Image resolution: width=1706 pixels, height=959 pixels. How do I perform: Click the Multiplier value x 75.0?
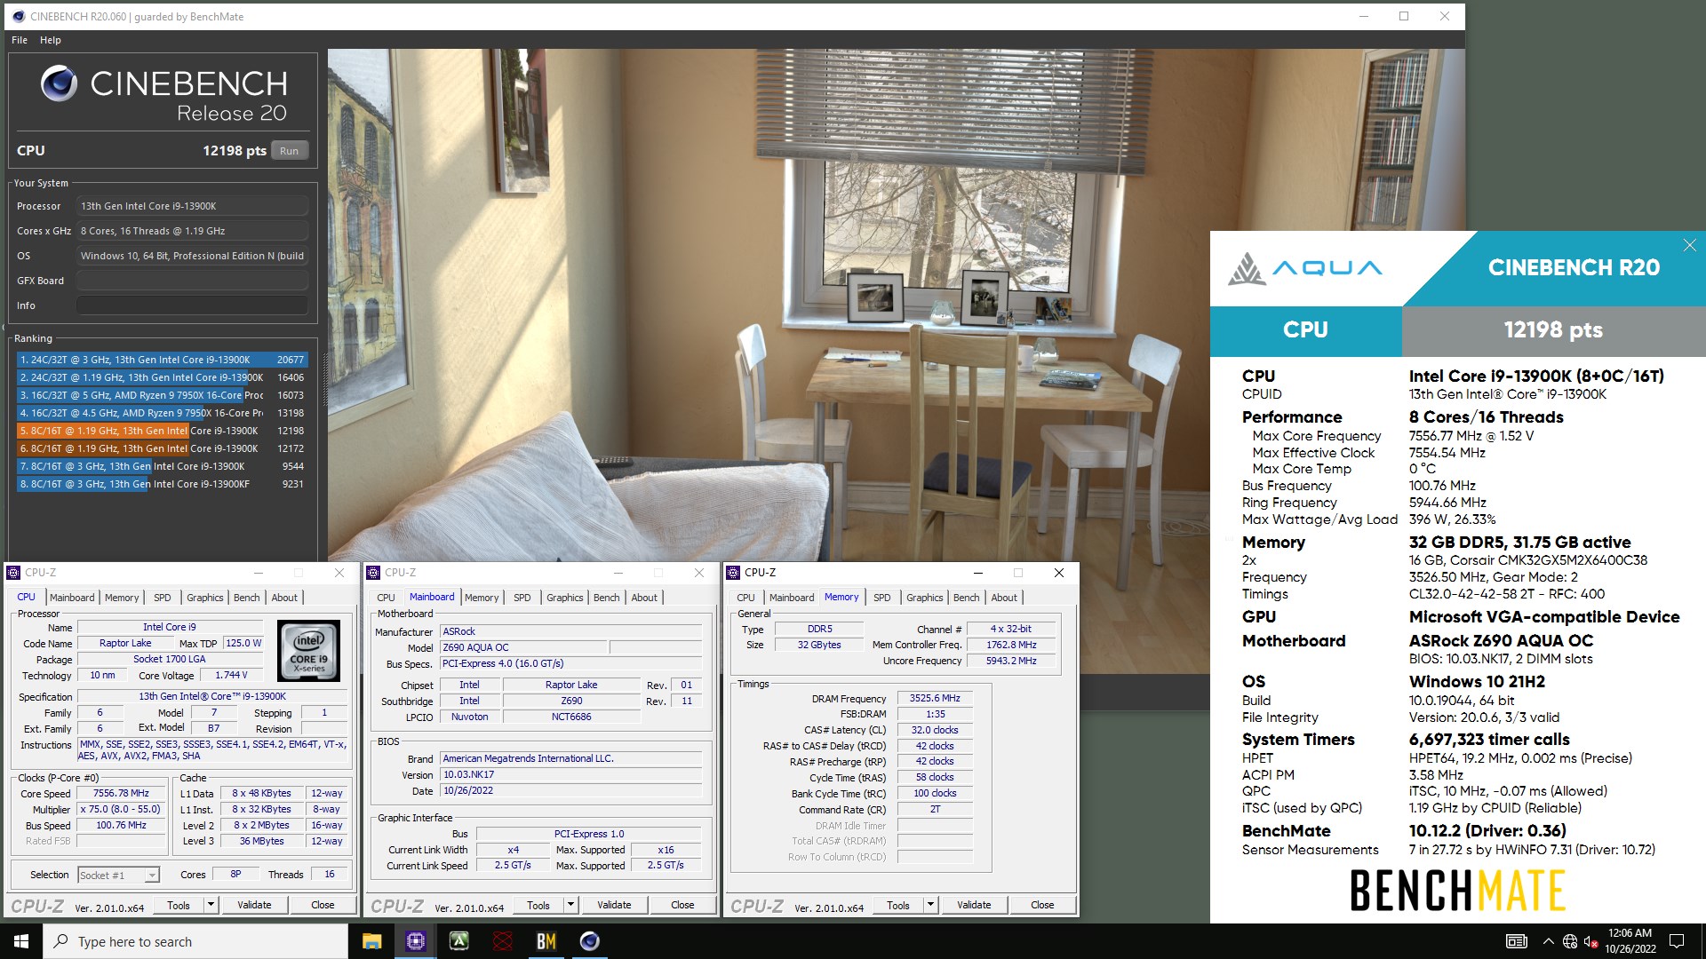[121, 810]
